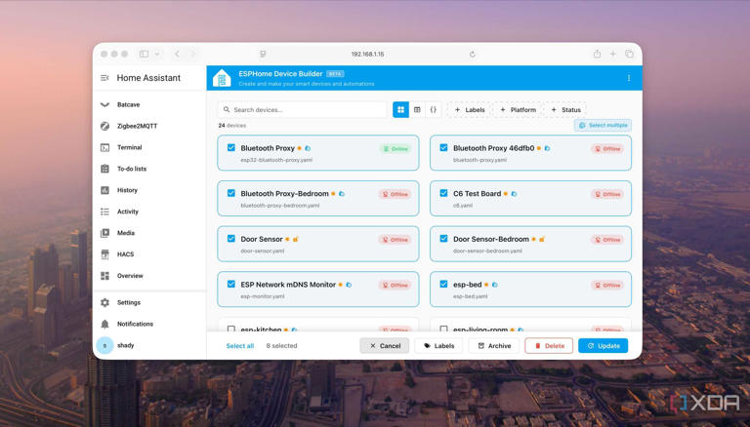This screenshot has height=427, width=750.
Task: Uncheck C6 Test Board checkbox
Action: point(443,193)
